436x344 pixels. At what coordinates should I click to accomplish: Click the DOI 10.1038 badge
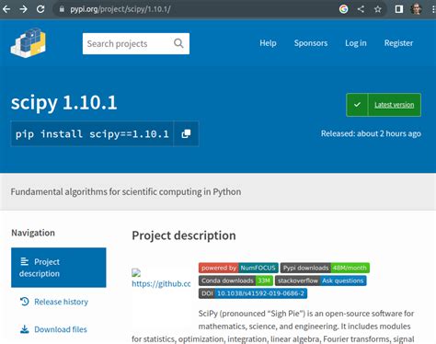(x=253, y=293)
